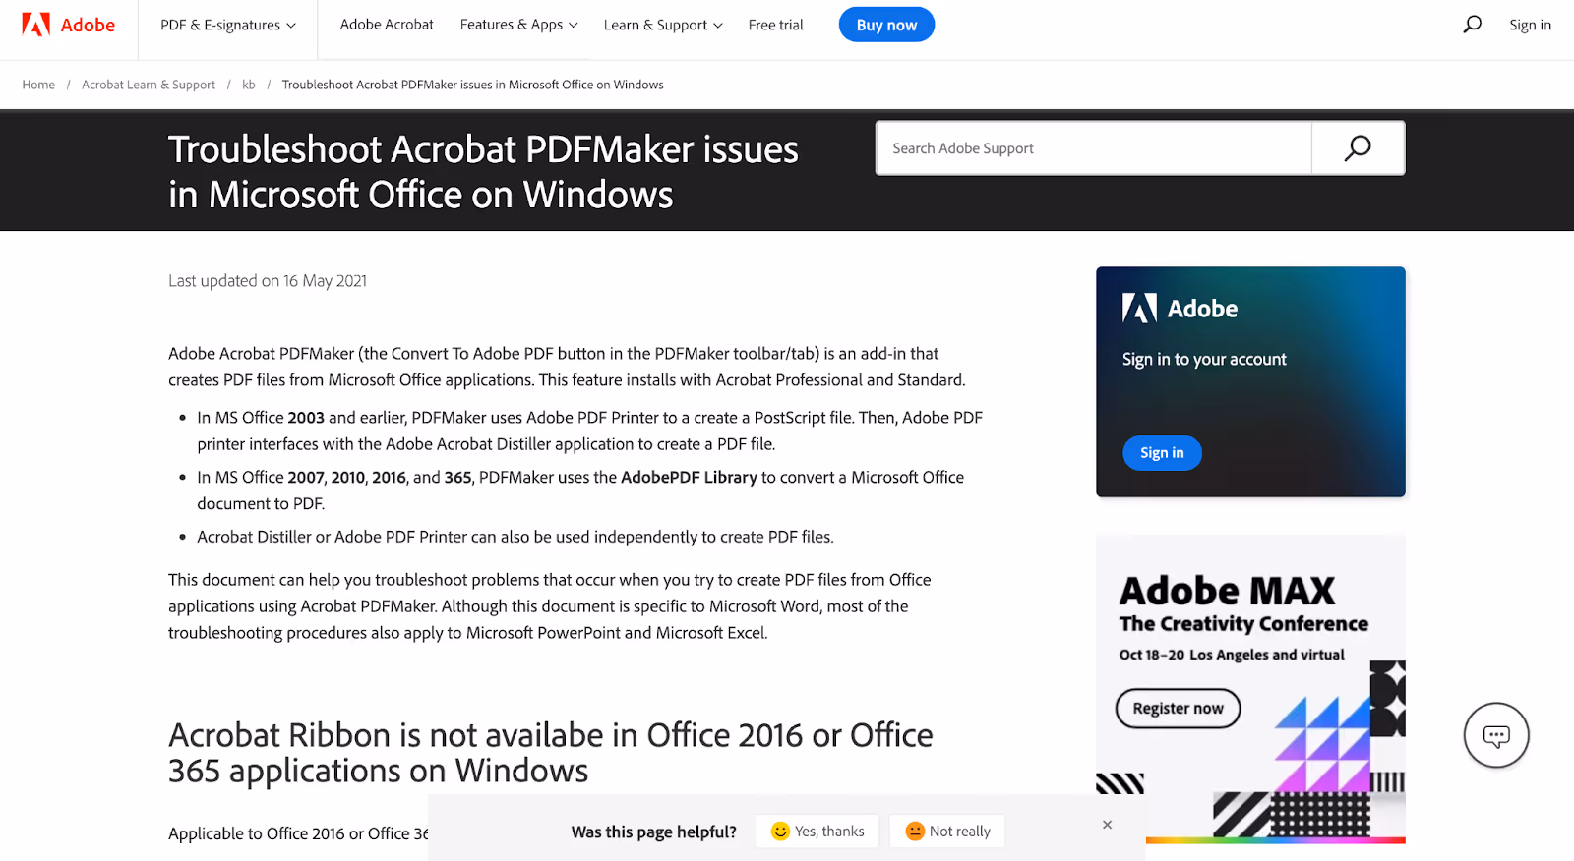Click Register now on Adobe MAX banner

tap(1178, 709)
